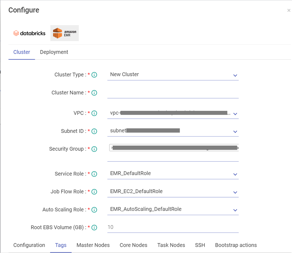Viewport: 292px width, 253px height.
Task: Click the info icon next to Cluster Name
Action: 94,93
